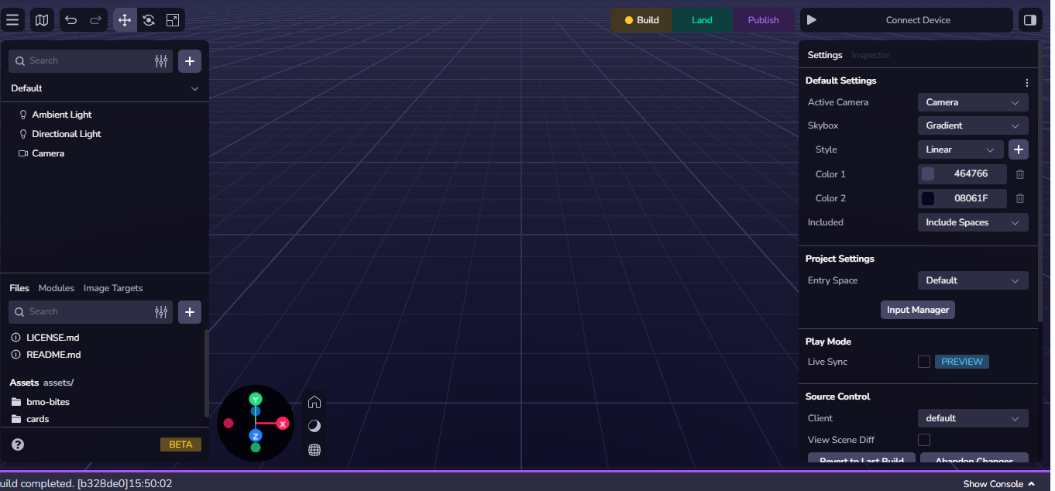Open the hamburger main menu
This screenshot has width=1055, height=491.
click(x=12, y=20)
